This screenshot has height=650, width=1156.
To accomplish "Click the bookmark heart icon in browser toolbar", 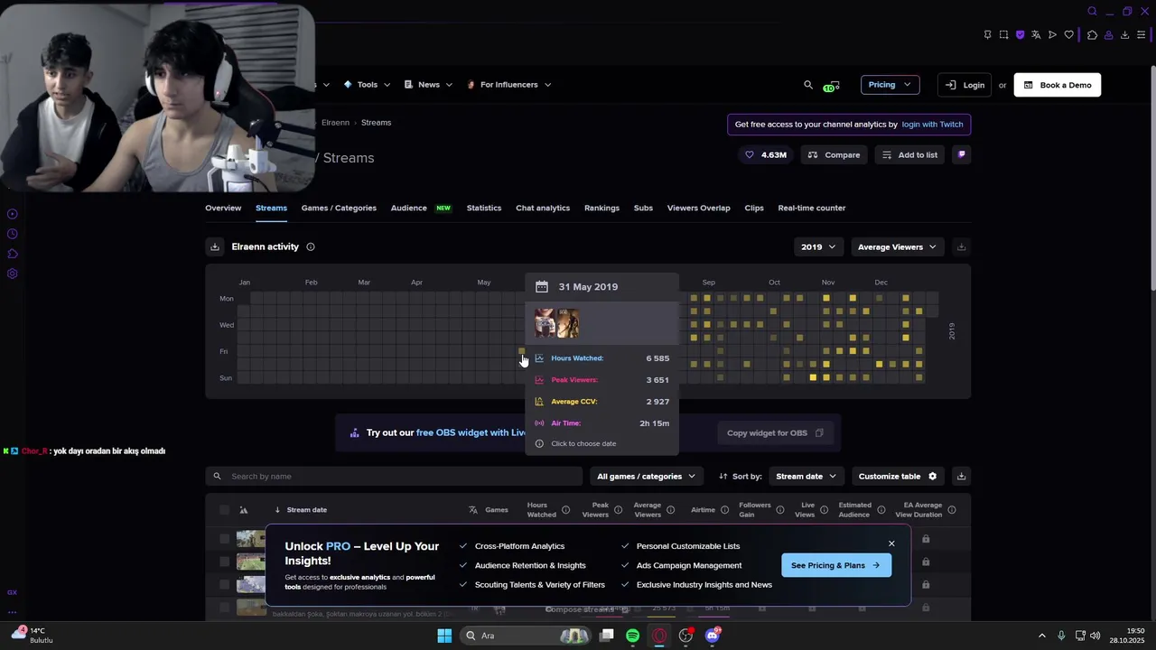I will tap(1069, 35).
